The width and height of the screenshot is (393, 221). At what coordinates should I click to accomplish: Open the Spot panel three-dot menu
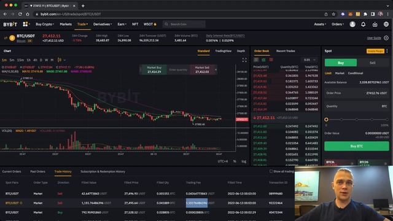[x=387, y=51]
